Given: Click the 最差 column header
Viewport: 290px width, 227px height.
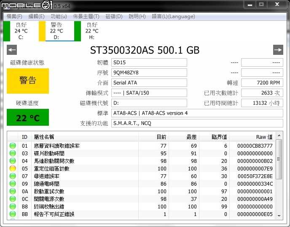Looking at the screenshot, I should pyautogui.click(x=184, y=137).
